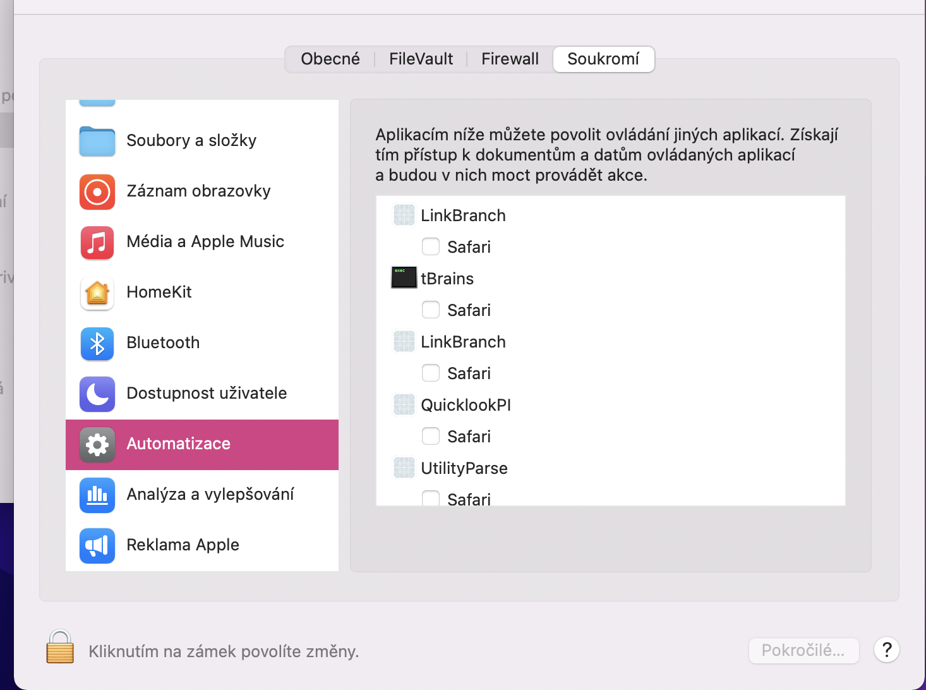Image resolution: width=926 pixels, height=690 pixels.
Task: Click the Soubory a složky folder icon
Action: coord(97,141)
